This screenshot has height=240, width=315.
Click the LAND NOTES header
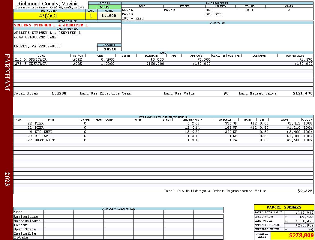(217, 23)
